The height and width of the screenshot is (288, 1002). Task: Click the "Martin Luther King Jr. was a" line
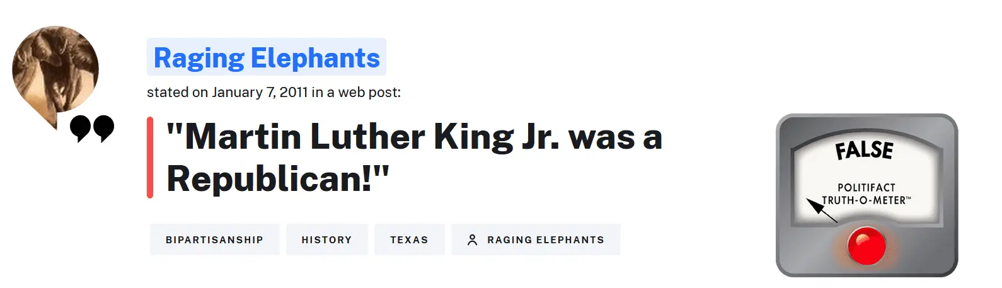414,137
